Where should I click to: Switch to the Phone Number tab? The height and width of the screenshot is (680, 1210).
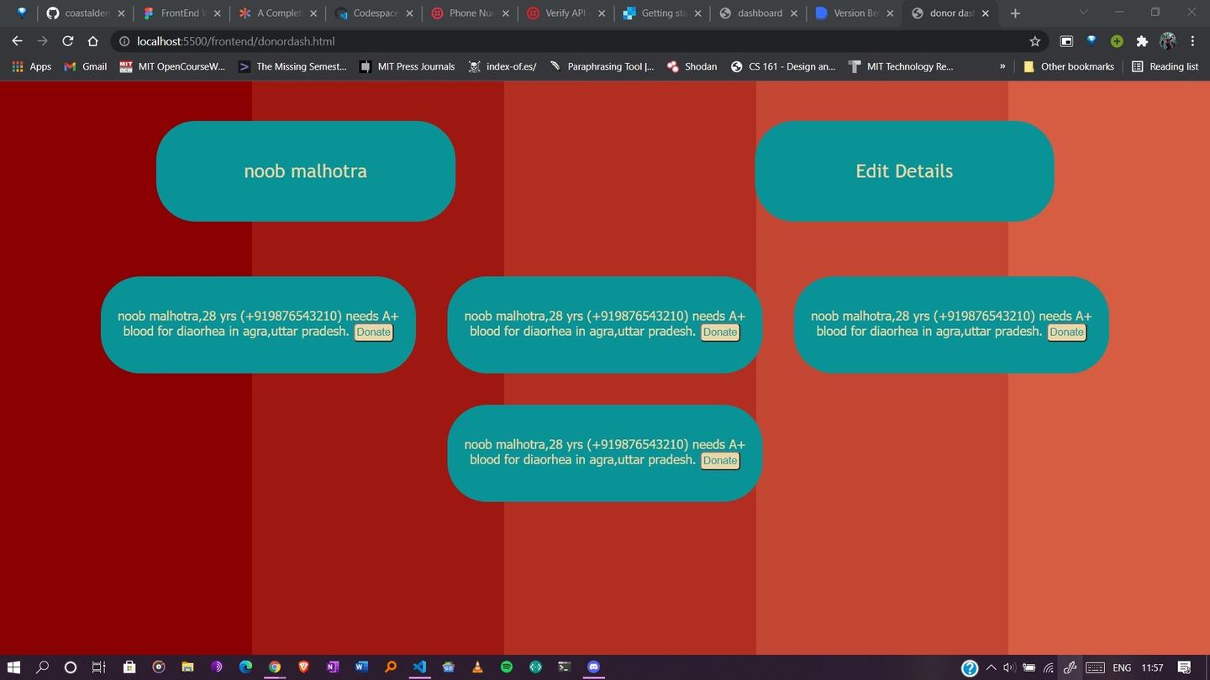pyautogui.click(x=471, y=13)
